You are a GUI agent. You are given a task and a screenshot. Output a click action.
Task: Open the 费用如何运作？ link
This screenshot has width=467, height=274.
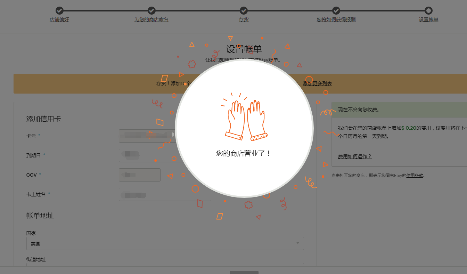(355, 156)
